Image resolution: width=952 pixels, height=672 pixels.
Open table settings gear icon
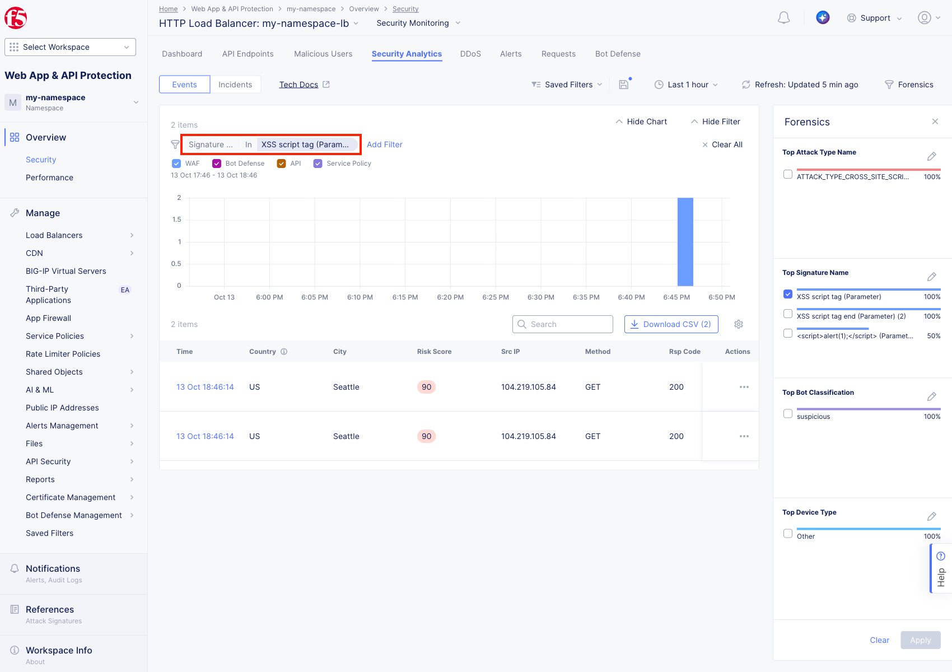(739, 324)
